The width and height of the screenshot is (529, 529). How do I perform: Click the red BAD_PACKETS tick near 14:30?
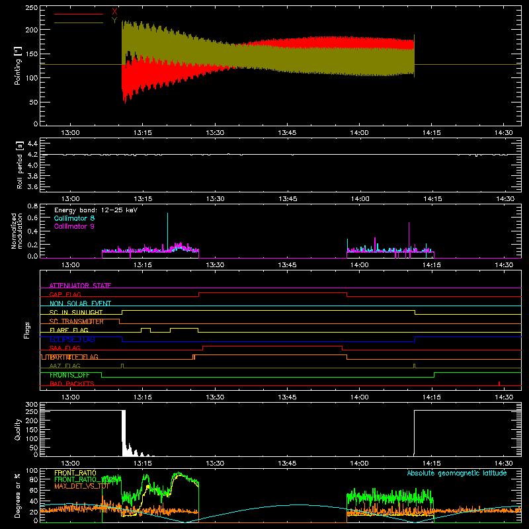tap(499, 384)
